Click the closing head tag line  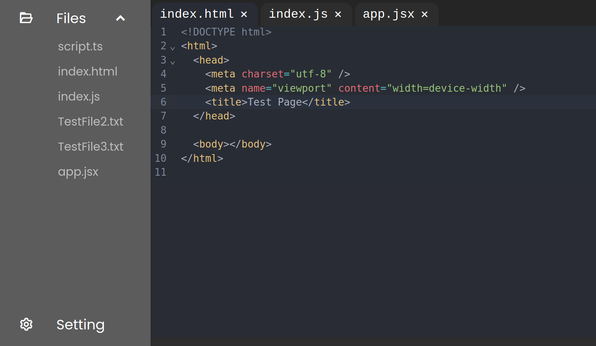click(214, 116)
